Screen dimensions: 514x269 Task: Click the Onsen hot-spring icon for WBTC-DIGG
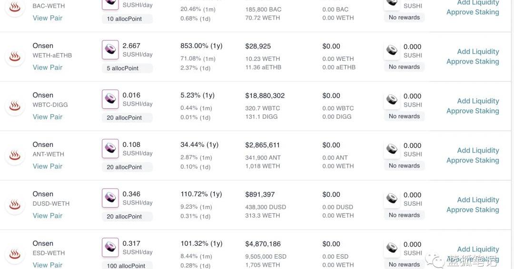[15, 106]
